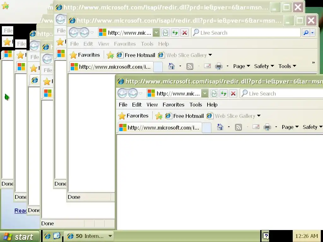
Task: Print the page from the front window
Action: 267,127
